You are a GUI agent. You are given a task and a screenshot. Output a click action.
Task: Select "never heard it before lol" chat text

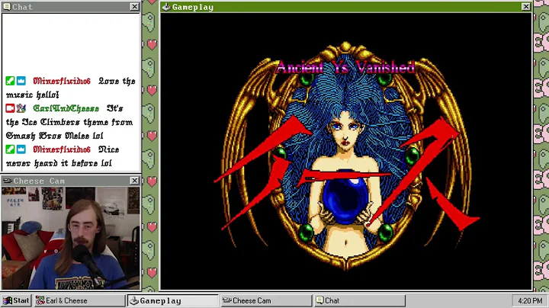tap(59, 163)
